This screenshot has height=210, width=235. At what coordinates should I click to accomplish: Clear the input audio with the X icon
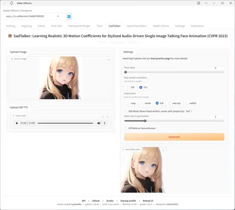[107, 117]
